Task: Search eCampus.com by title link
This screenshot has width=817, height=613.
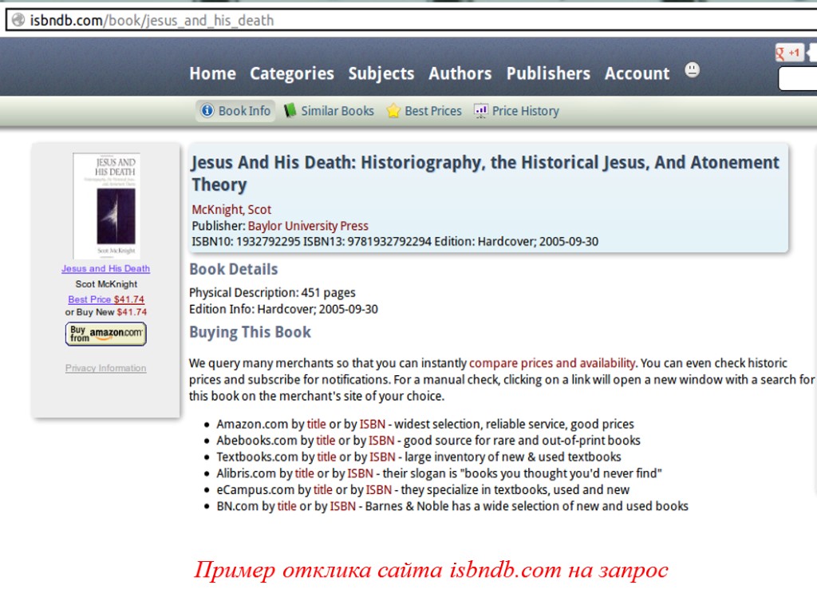Action: pos(323,489)
